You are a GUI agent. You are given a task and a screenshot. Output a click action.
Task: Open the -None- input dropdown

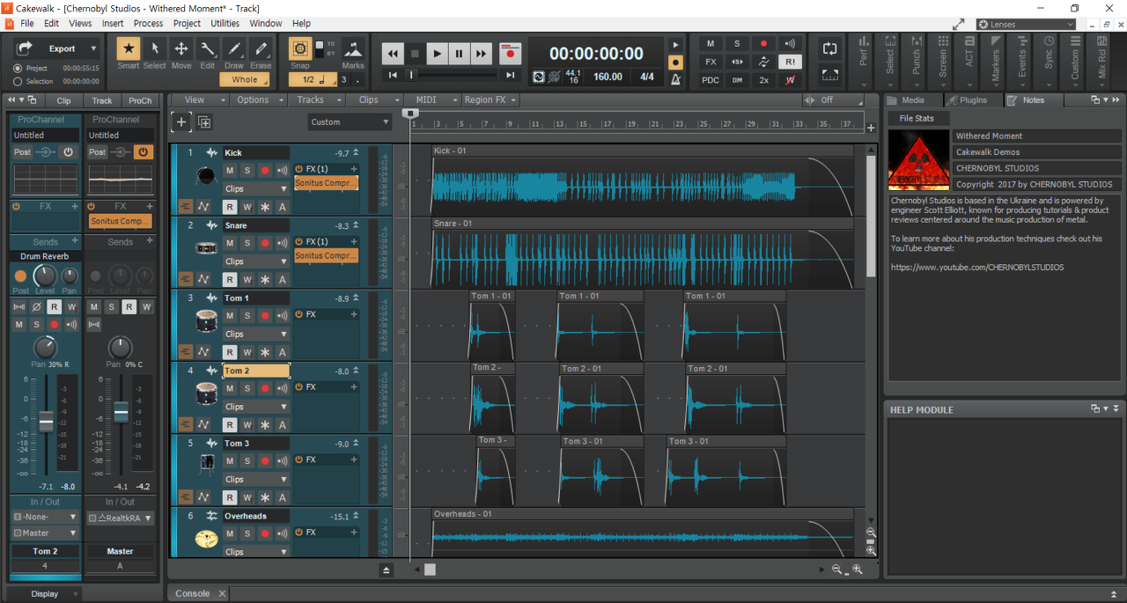coord(46,517)
